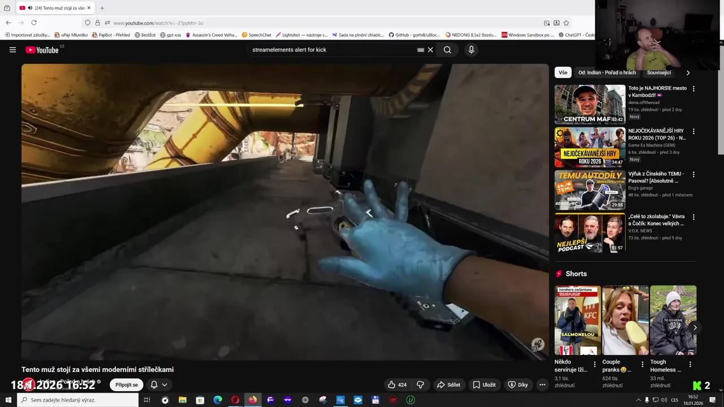724x407 pixels.
Task: Open options for Couple pranks short
Action: click(x=642, y=365)
